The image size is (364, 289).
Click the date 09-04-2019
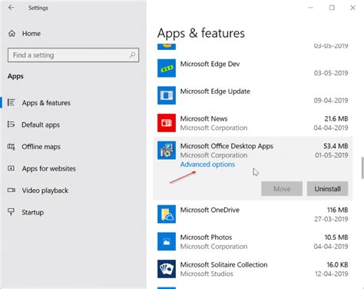[x=331, y=101]
